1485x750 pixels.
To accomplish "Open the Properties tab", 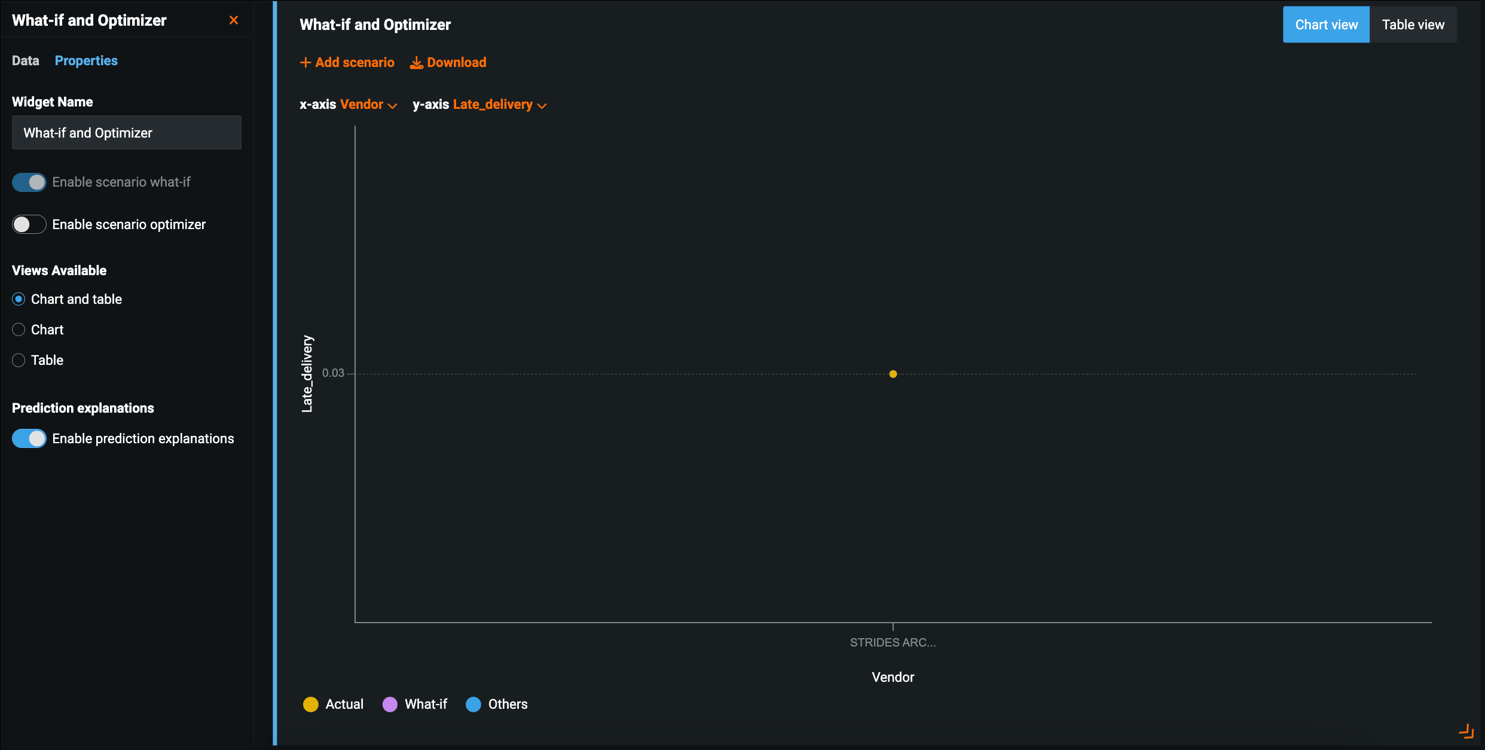I will (x=86, y=60).
